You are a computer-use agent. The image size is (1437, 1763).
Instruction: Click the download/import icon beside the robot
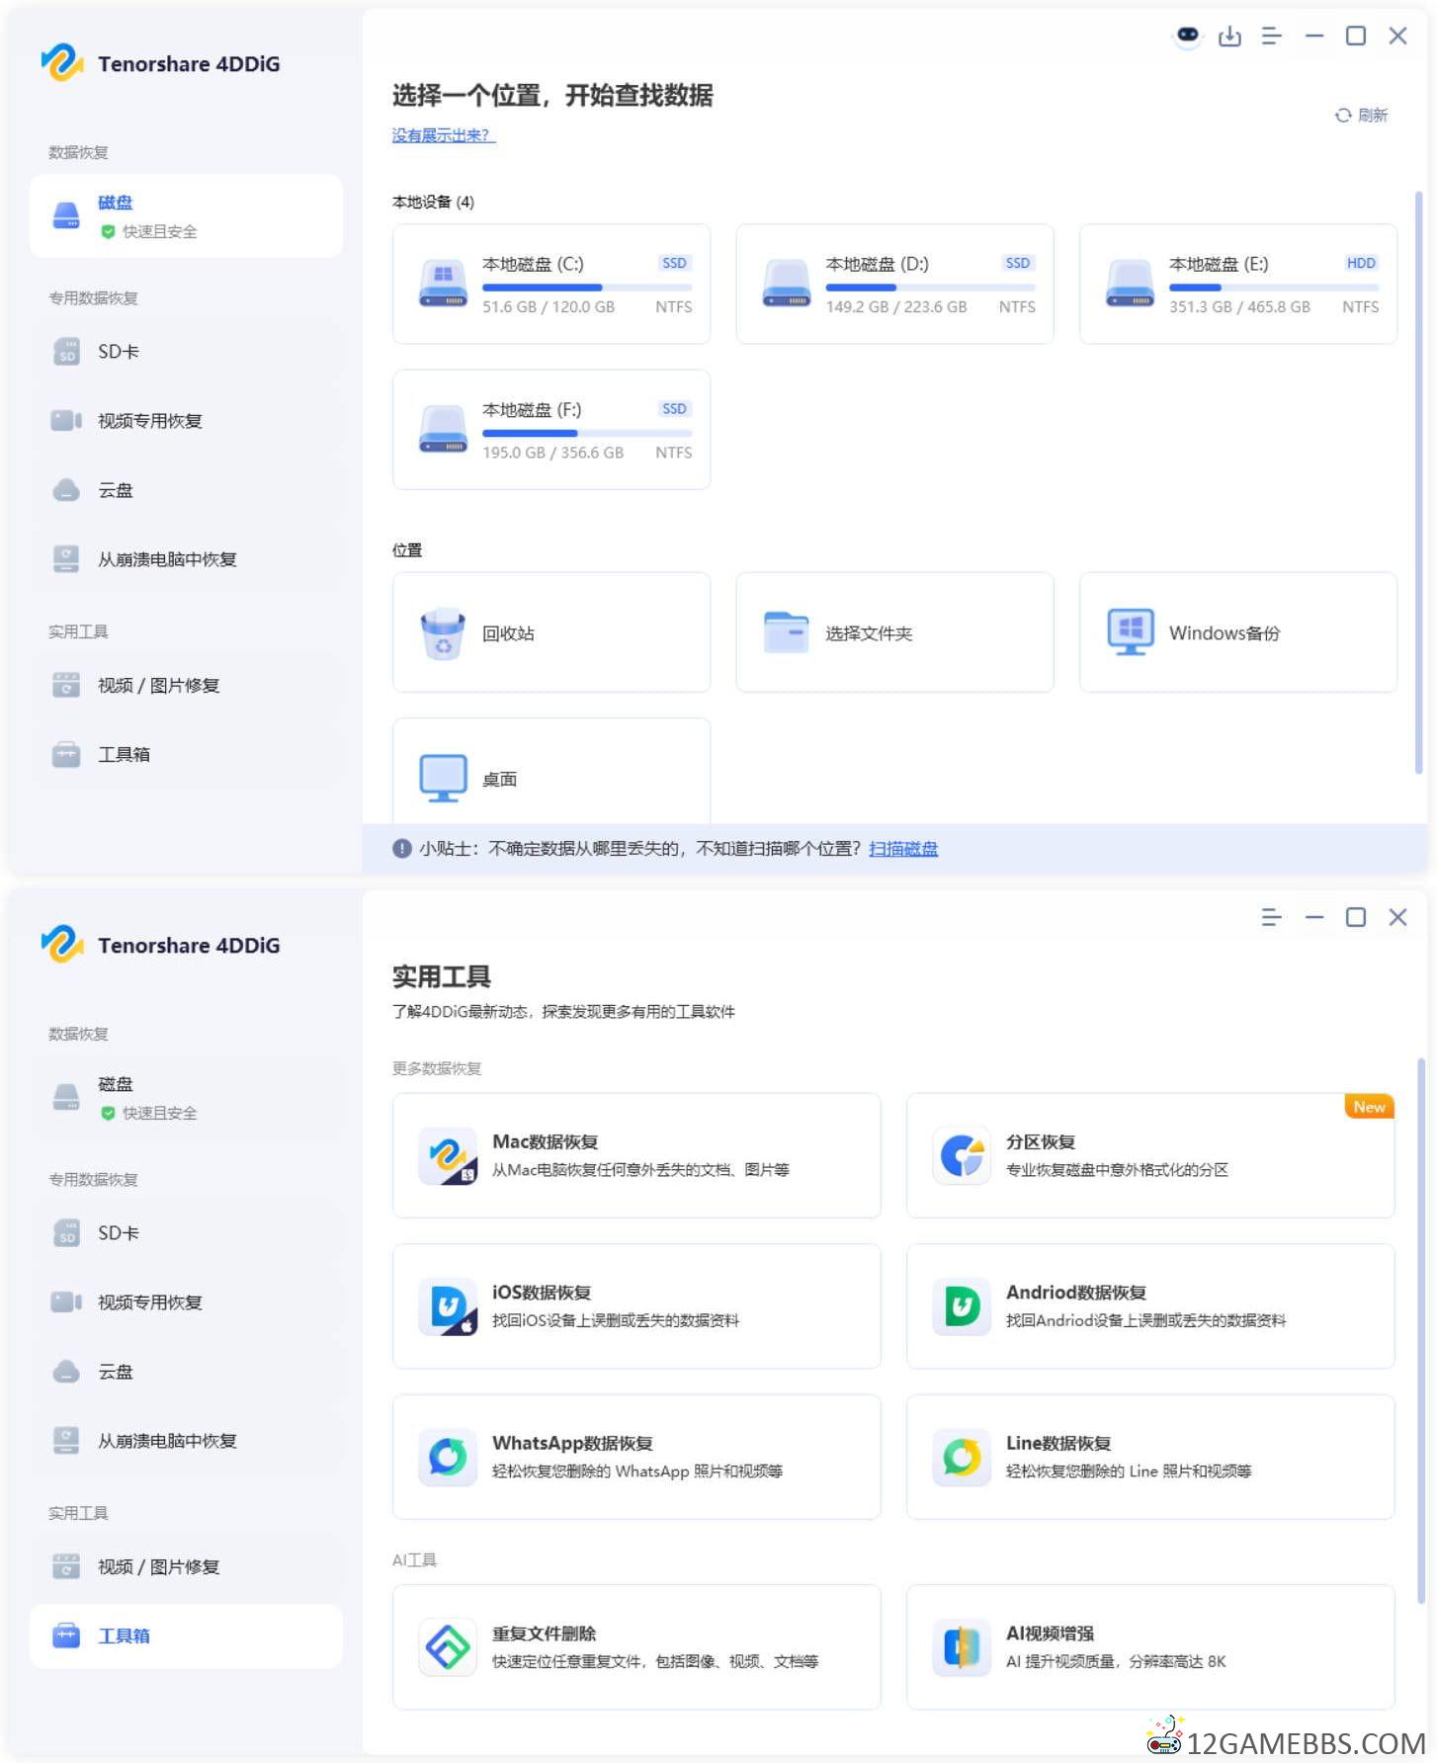pyautogui.click(x=1229, y=37)
